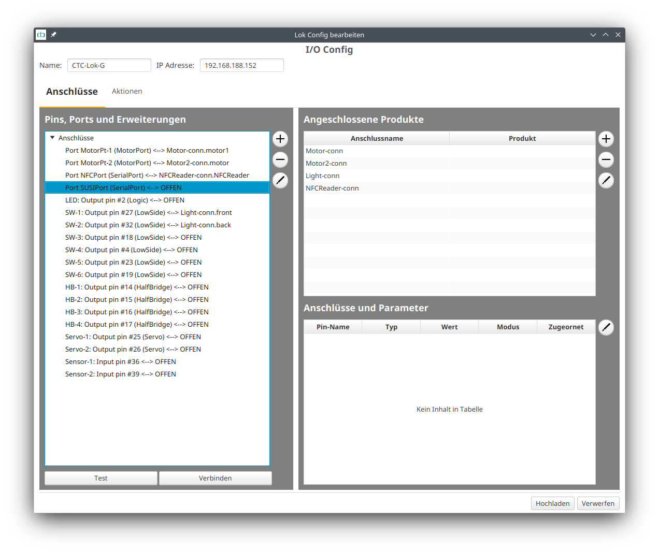
Task: Remove the selected port from list
Action: [x=280, y=159]
